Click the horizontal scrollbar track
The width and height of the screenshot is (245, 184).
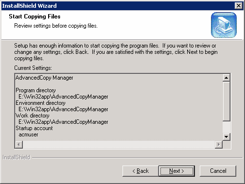tap(119, 144)
